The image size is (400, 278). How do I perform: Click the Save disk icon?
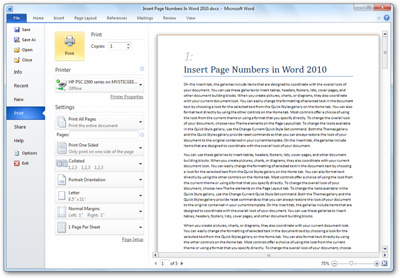click(x=17, y=29)
